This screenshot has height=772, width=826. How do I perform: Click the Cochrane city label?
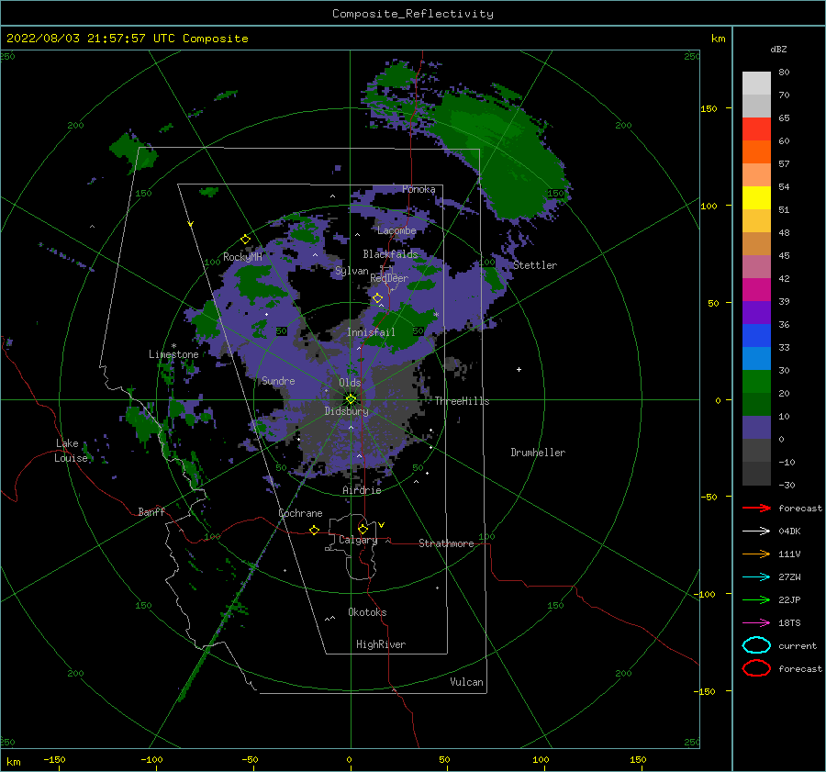300,513
